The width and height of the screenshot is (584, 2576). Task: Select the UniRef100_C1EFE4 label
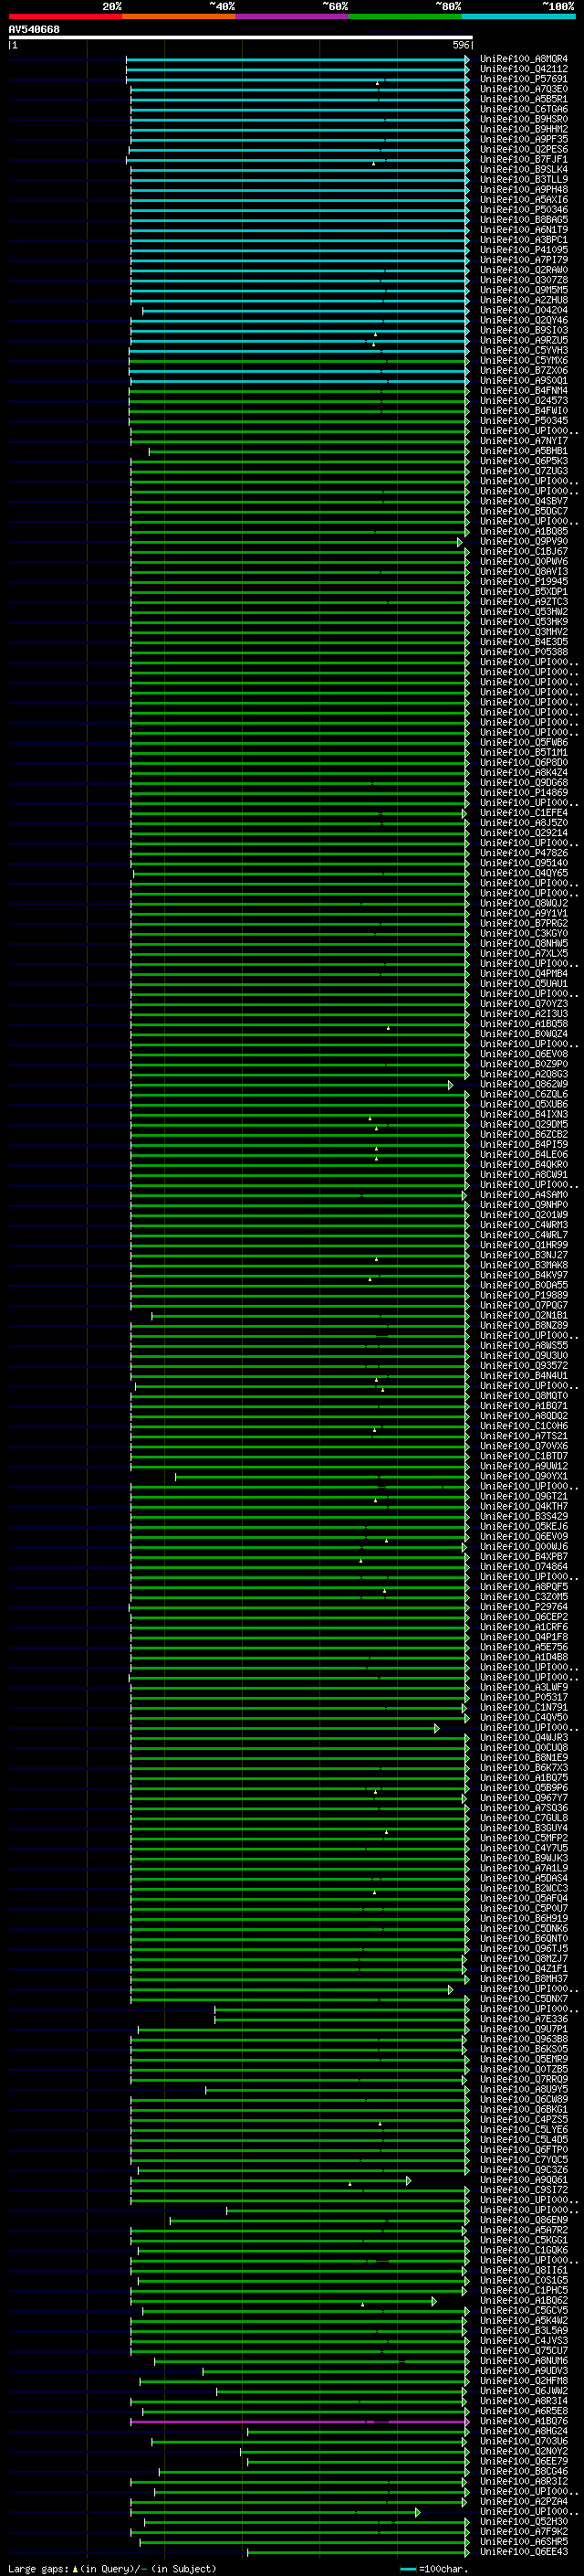(524, 813)
